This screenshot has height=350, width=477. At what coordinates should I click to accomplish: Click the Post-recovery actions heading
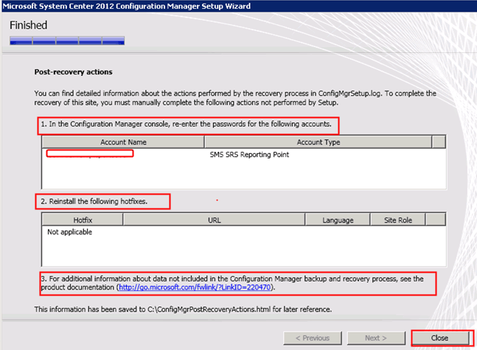pos(73,72)
